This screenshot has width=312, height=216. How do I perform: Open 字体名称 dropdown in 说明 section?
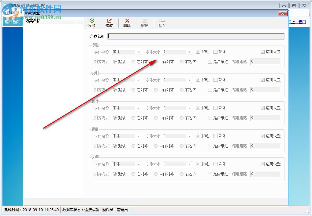click(139, 80)
